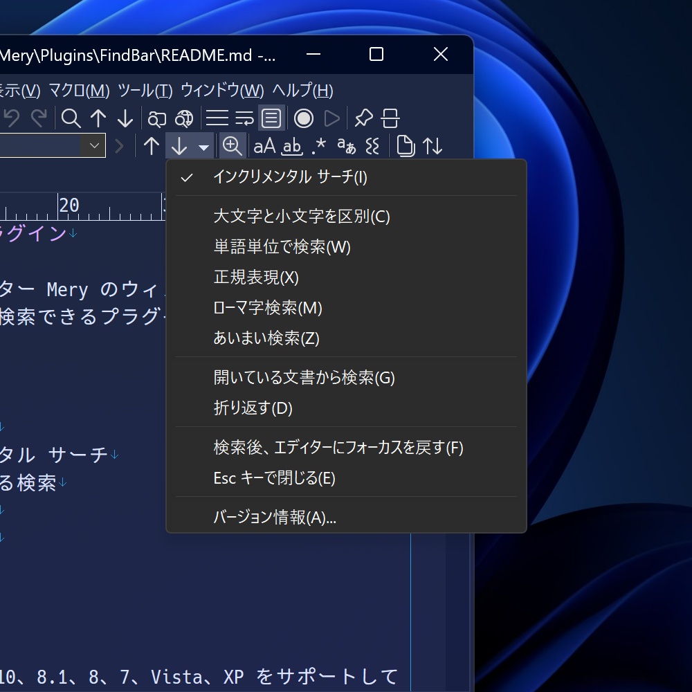
Task: Click the Replace icon in toolbar
Action: 156,118
